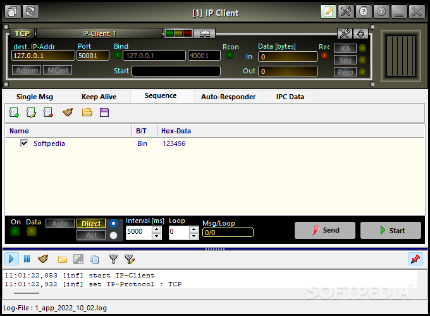The height and width of the screenshot is (316, 430).
Task: Open the edit notes pencil icon
Action: (328, 12)
